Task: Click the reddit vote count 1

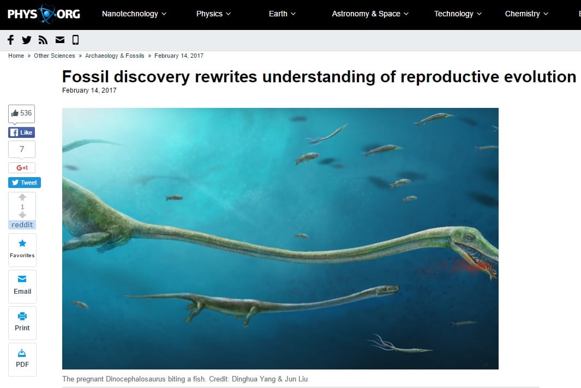Action: tap(22, 207)
